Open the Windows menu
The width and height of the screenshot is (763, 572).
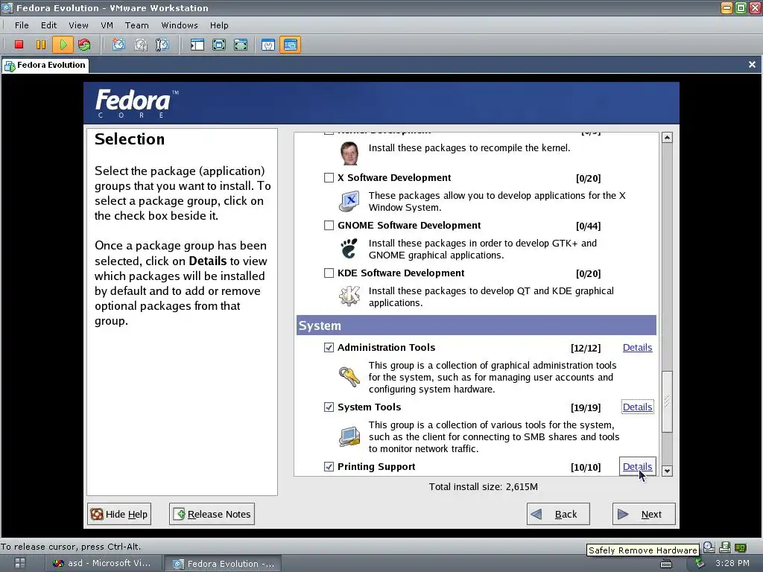click(180, 25)
